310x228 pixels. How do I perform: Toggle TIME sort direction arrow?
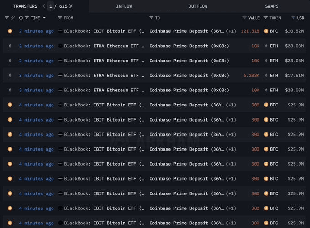44,18
